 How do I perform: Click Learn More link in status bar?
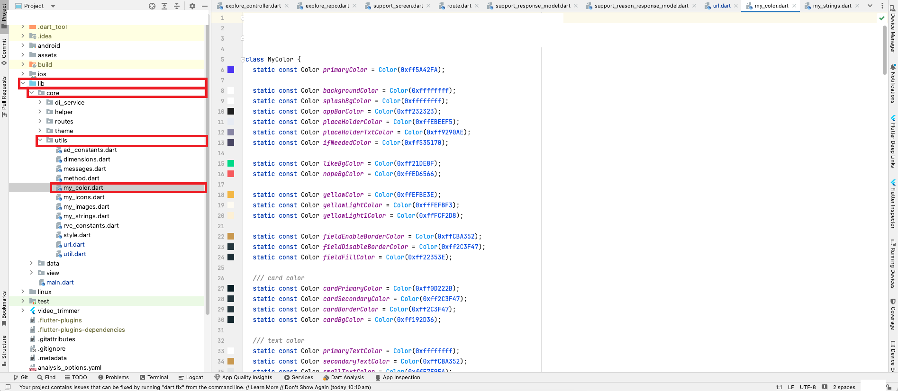click(x=264, y=387)
